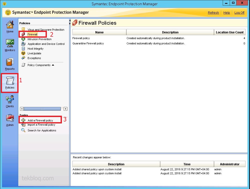Click the horizontal scrollbar thumb in Policies panel

(42, 109)
